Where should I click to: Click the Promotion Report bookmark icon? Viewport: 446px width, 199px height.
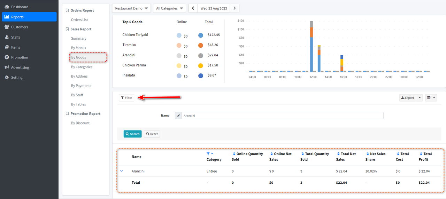click(67, 114)
